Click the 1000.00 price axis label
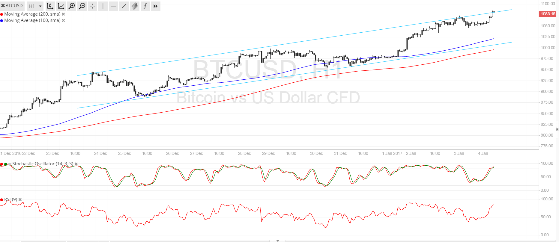This screenshot has height=242, width=559. point(548,48)
